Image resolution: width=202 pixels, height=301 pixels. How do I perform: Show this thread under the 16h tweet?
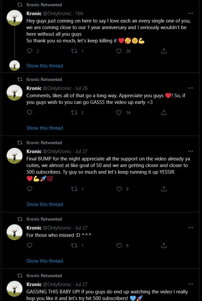coord(45,66)
